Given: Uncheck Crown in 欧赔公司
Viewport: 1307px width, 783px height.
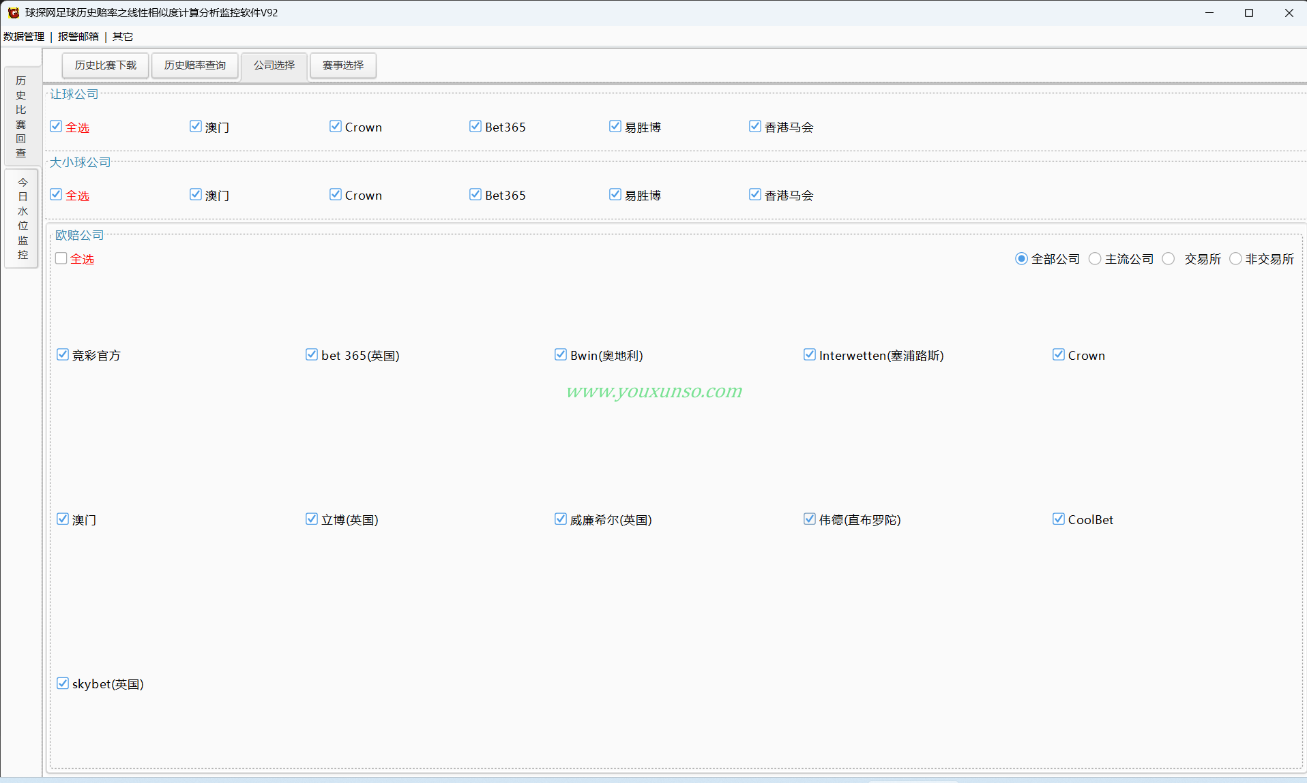Looking at the screenshot, I should (x=1059, y=355).
